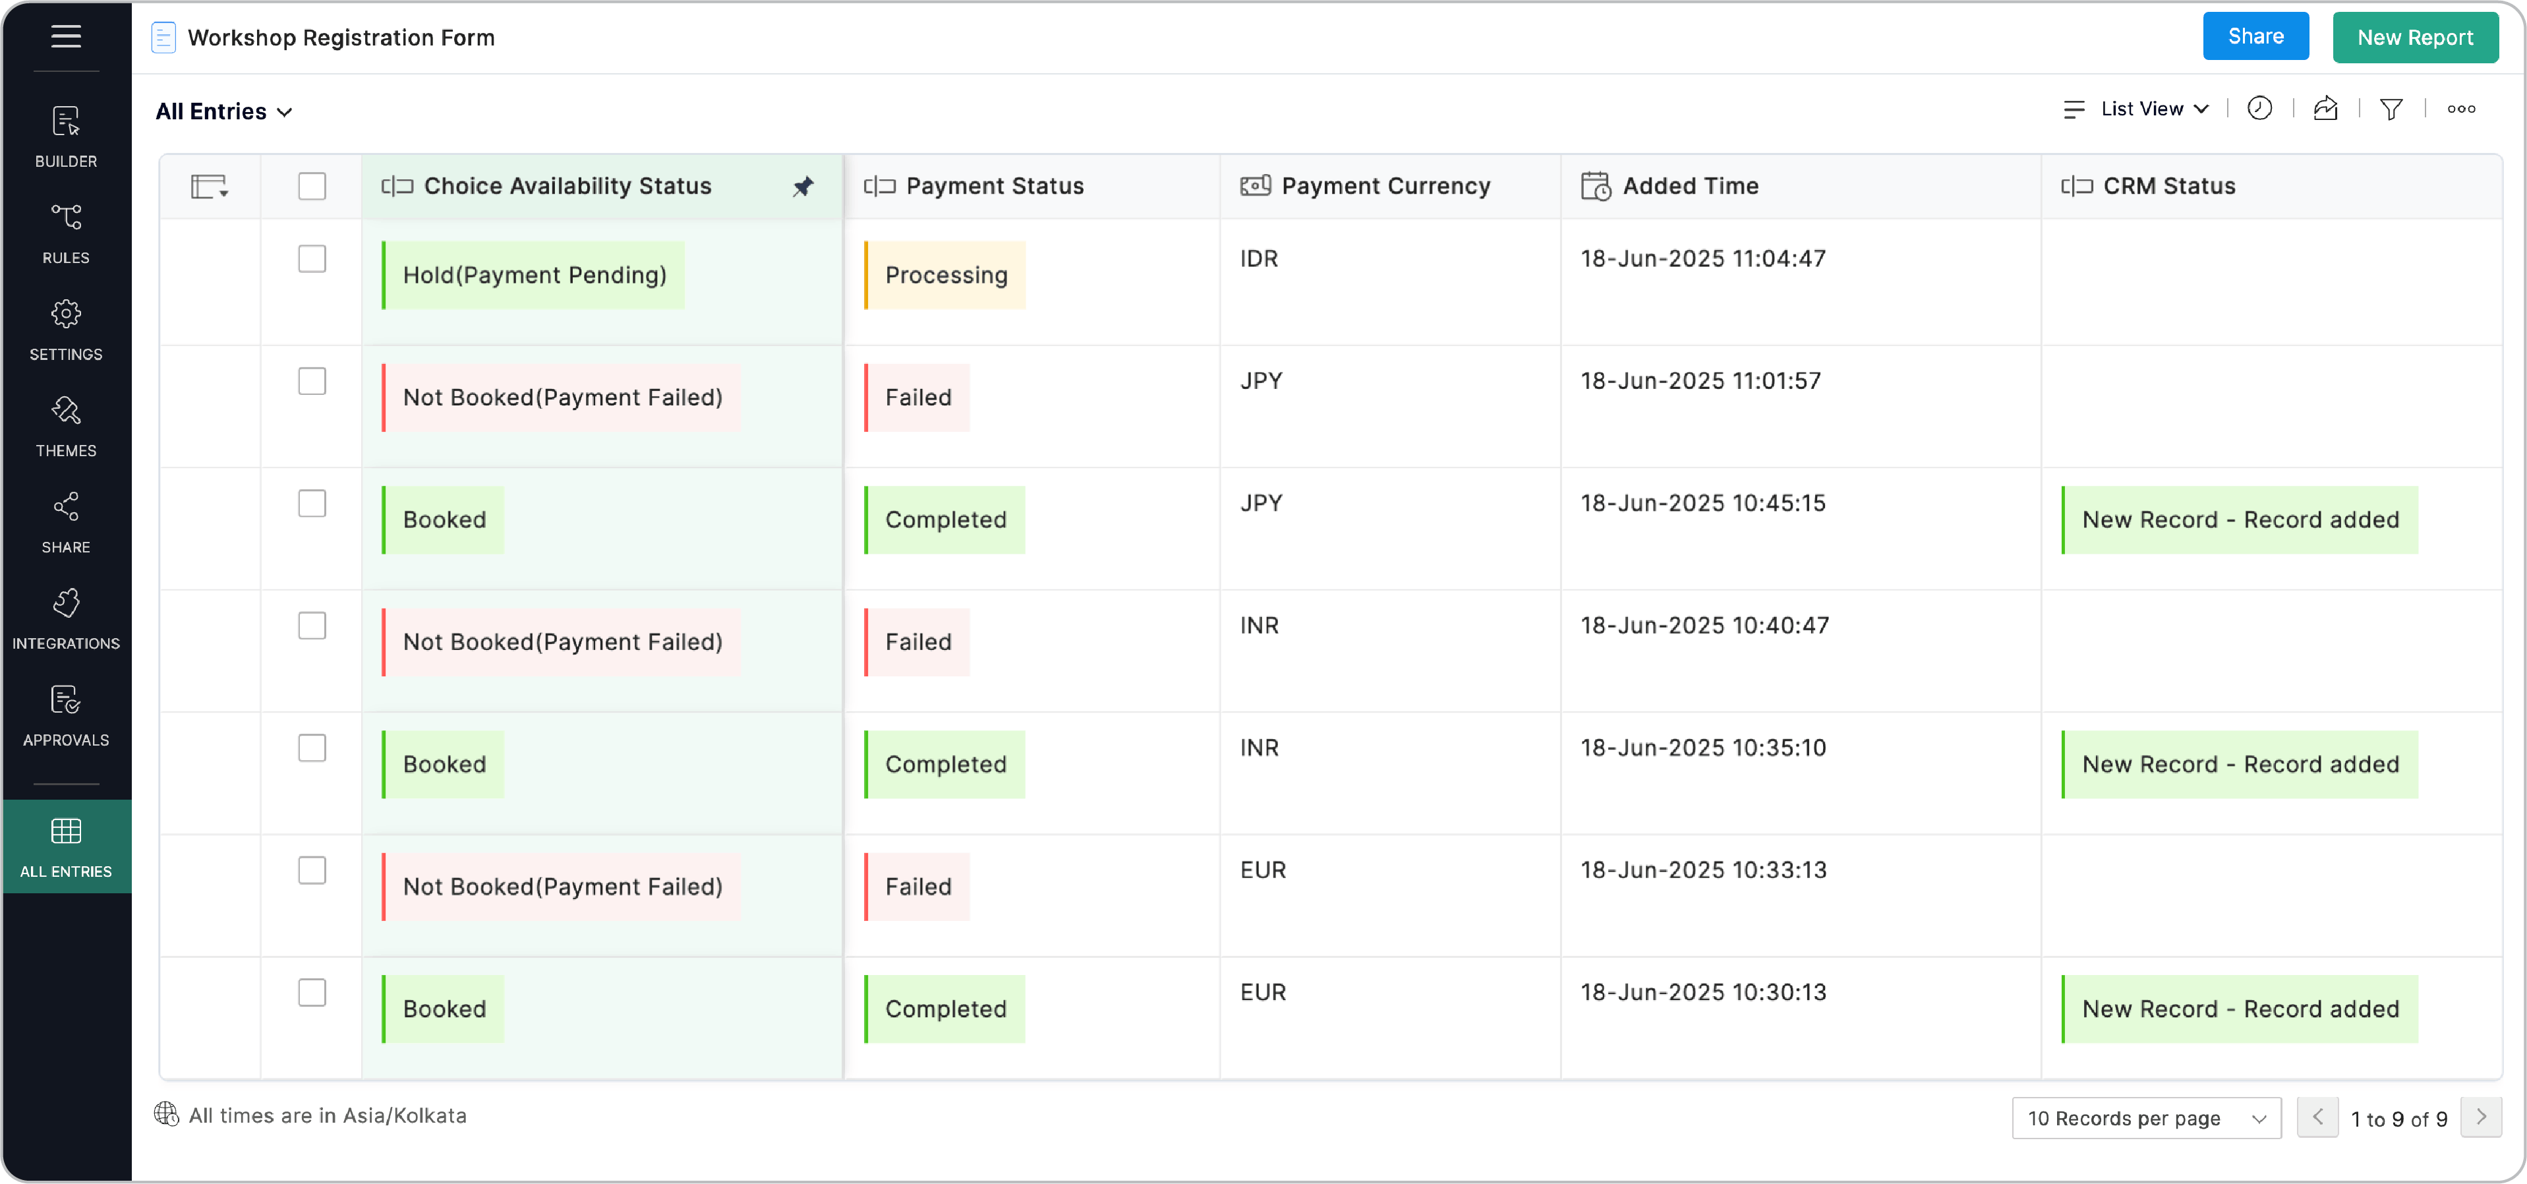Create a New Report

(x=2415, y=36)
